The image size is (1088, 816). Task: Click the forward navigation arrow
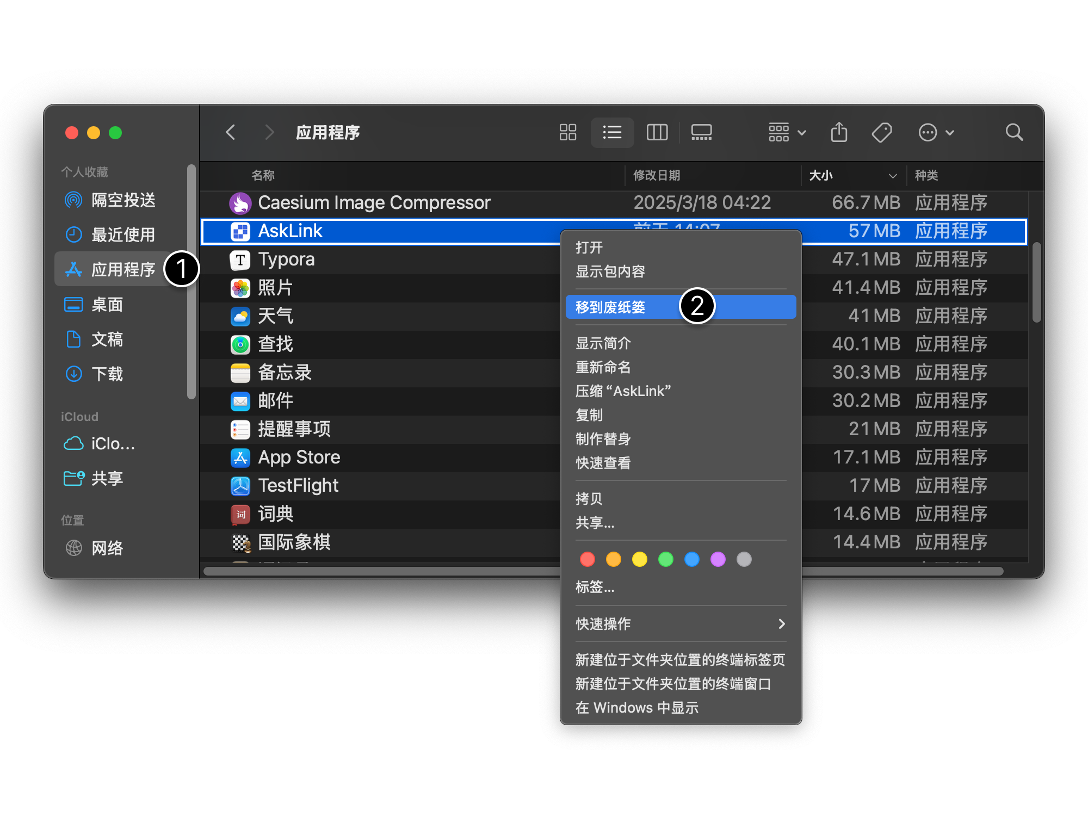click(x=269, y=132)
